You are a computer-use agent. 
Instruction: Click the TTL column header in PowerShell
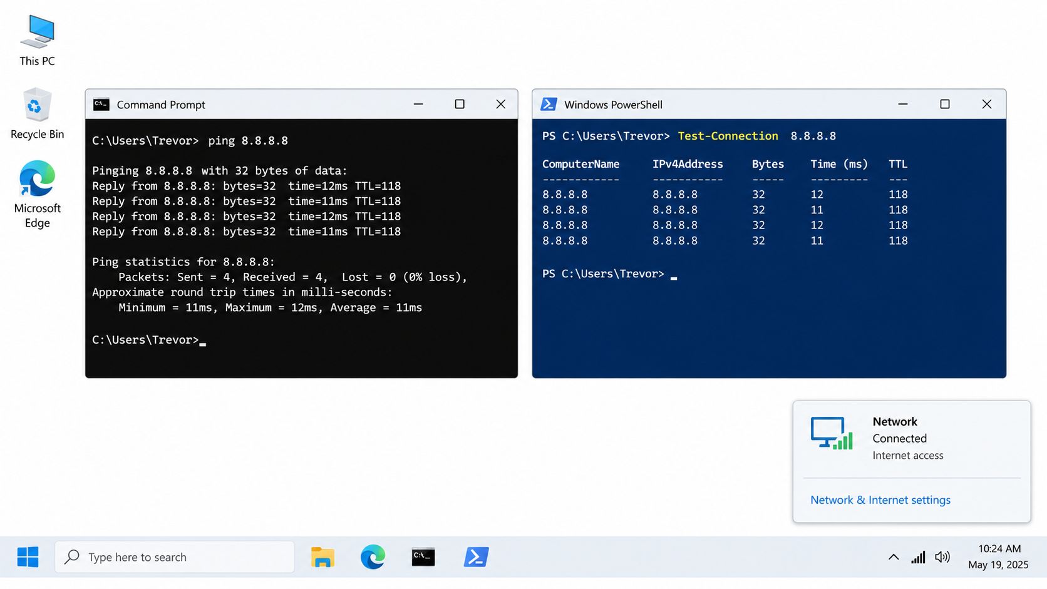click(x=898, y=164)
